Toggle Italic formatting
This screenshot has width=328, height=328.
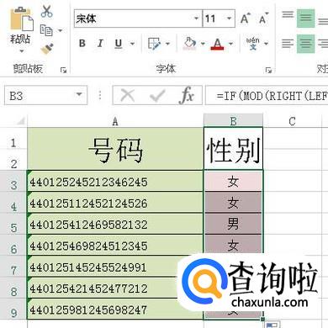coord(100,44)
